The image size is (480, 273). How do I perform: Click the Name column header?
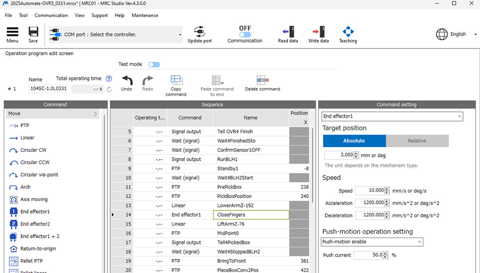point(251,118)
